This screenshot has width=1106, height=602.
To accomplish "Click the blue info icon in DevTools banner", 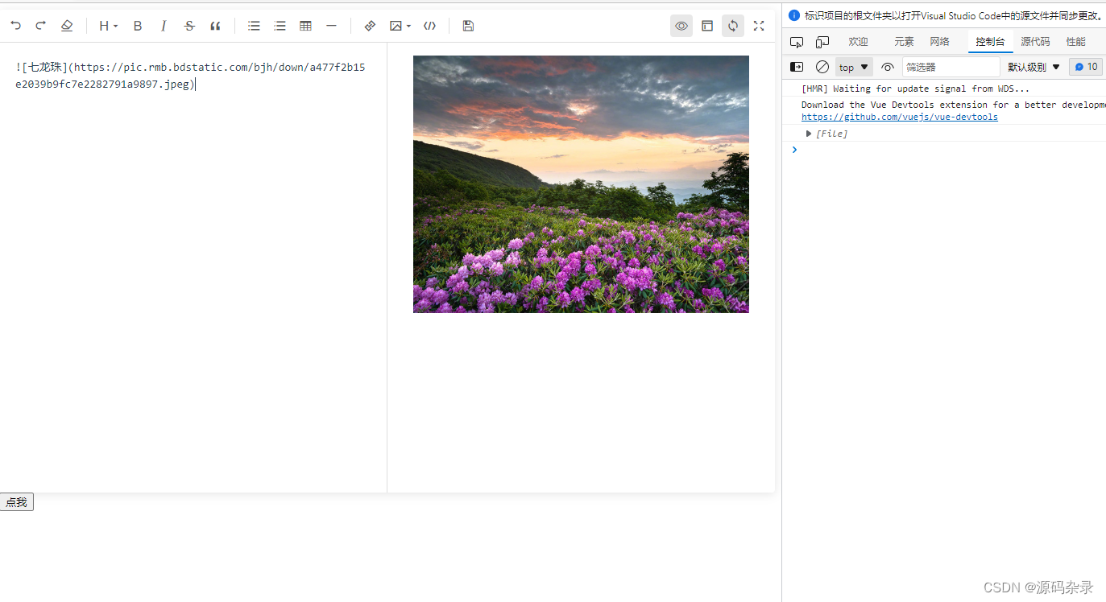I will tap(794, 15).
